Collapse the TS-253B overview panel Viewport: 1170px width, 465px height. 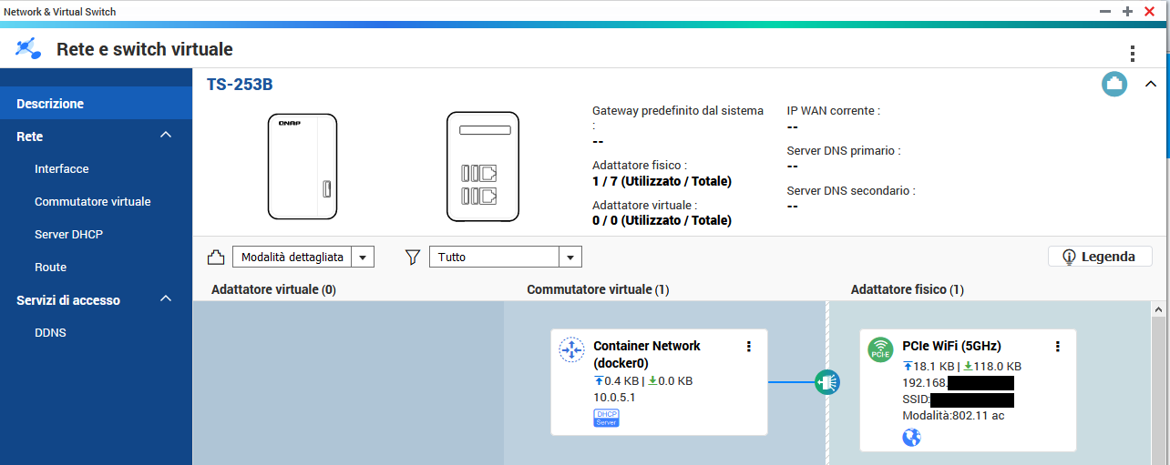point(1150,85)
